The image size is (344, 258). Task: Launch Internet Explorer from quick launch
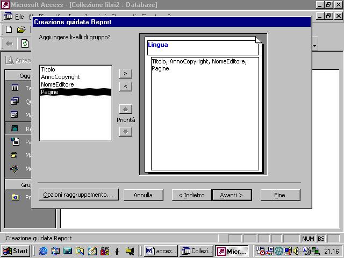(43, 251)
